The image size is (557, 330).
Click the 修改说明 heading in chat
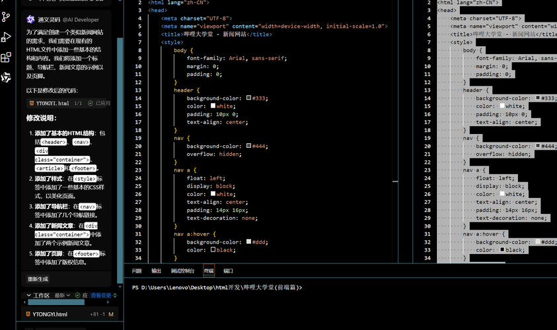pos(41,118)
